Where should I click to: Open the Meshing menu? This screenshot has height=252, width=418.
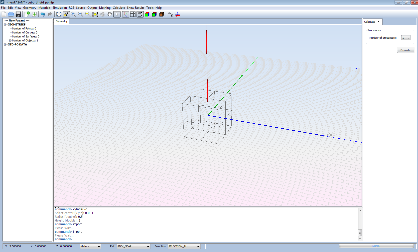pyautogui.click(x=105, y=8)
